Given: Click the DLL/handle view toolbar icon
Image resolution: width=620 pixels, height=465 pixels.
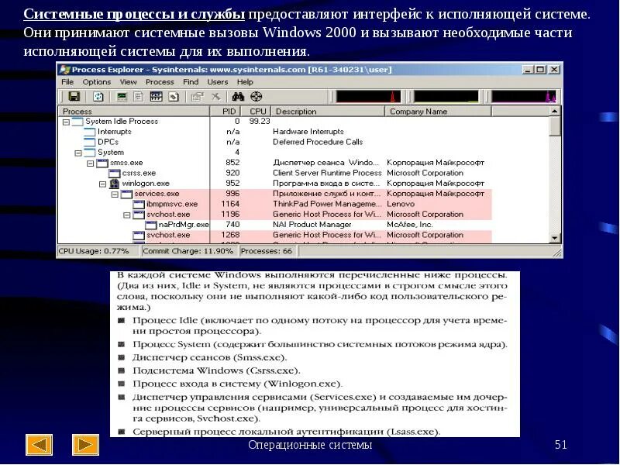Looking at the screenshot, I should (x=174, y=96).
